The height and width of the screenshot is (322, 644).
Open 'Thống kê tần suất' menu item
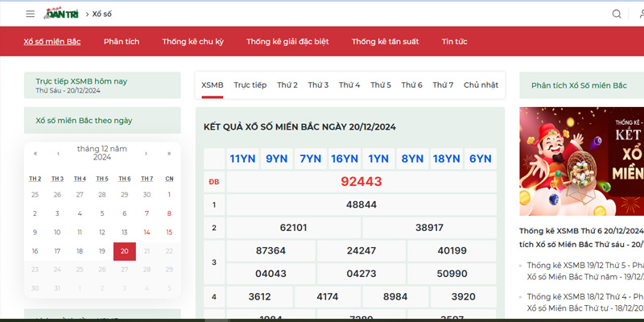click(386, 41)
